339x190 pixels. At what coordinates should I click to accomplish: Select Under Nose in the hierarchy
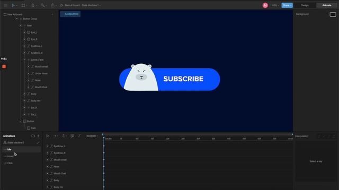pos(41,73)
